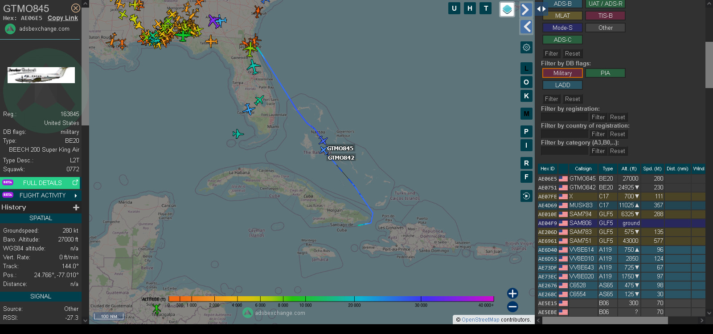Toggle Military DB flag filter
This screenshot has height=334, width=713.
point(562,73)
